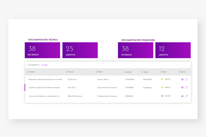The width and height of the screenshot is (206, 137).
Task: Open Documentación Financiera Abiertos card
Action: click(x=173, y=50)
